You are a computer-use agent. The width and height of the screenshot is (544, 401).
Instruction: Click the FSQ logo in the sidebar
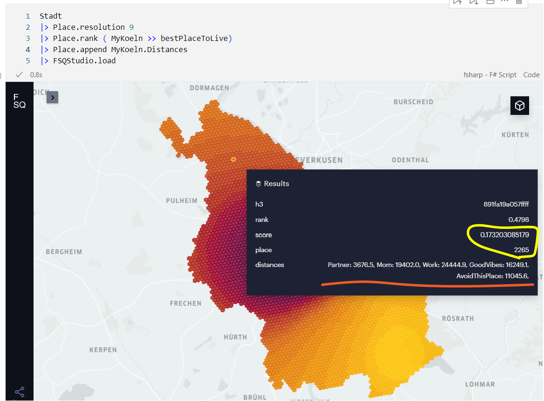click(x=20, y=101)
